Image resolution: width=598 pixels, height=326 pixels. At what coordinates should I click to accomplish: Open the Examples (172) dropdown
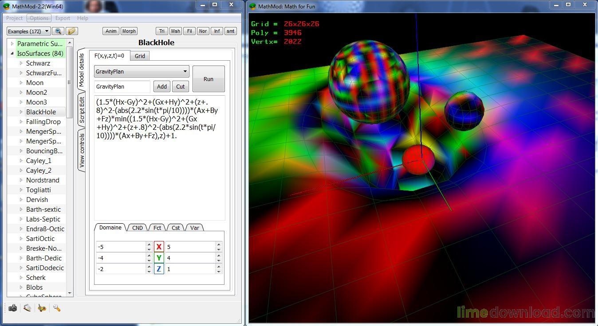click(x=29, y=31)
